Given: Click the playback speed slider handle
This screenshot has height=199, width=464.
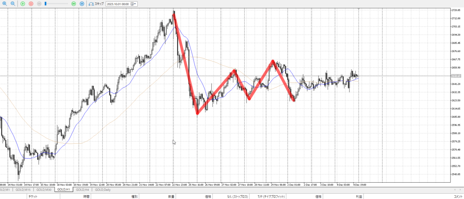Looking at the screenshot, I should [46, 4].
